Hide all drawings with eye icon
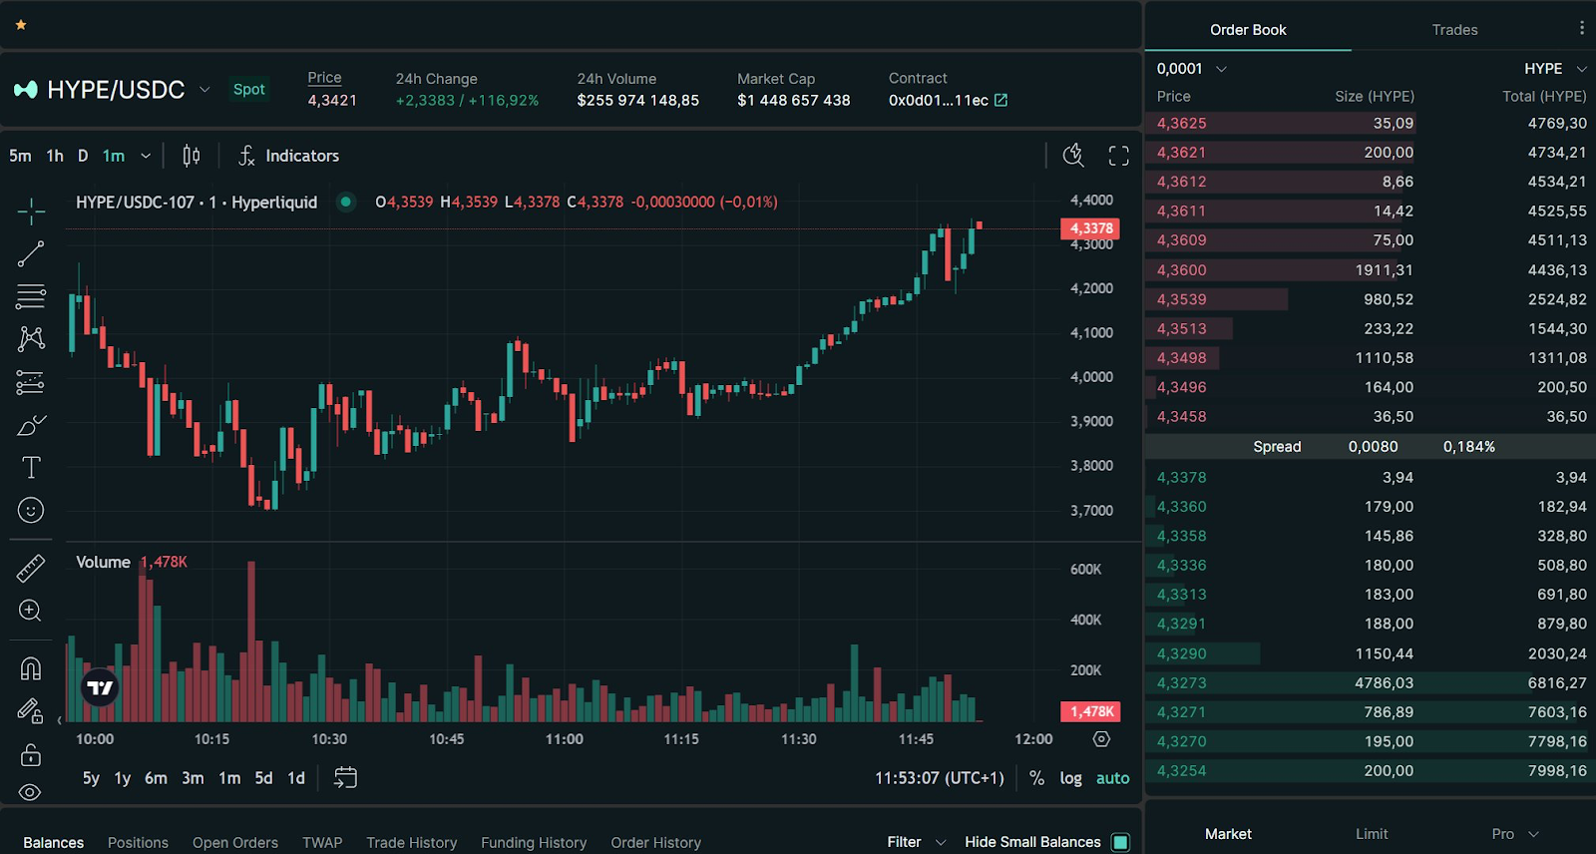Image resolution: width=1596 pixels, height=854 pixels. [x=31, y=792]
